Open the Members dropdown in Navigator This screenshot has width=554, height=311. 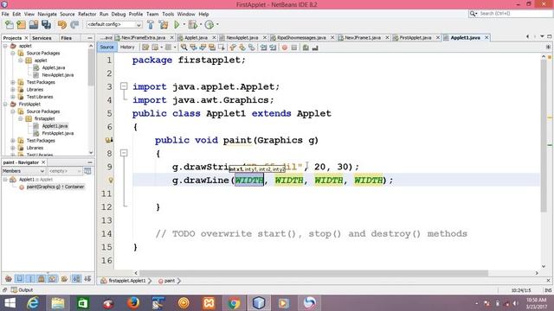(23, 171)
